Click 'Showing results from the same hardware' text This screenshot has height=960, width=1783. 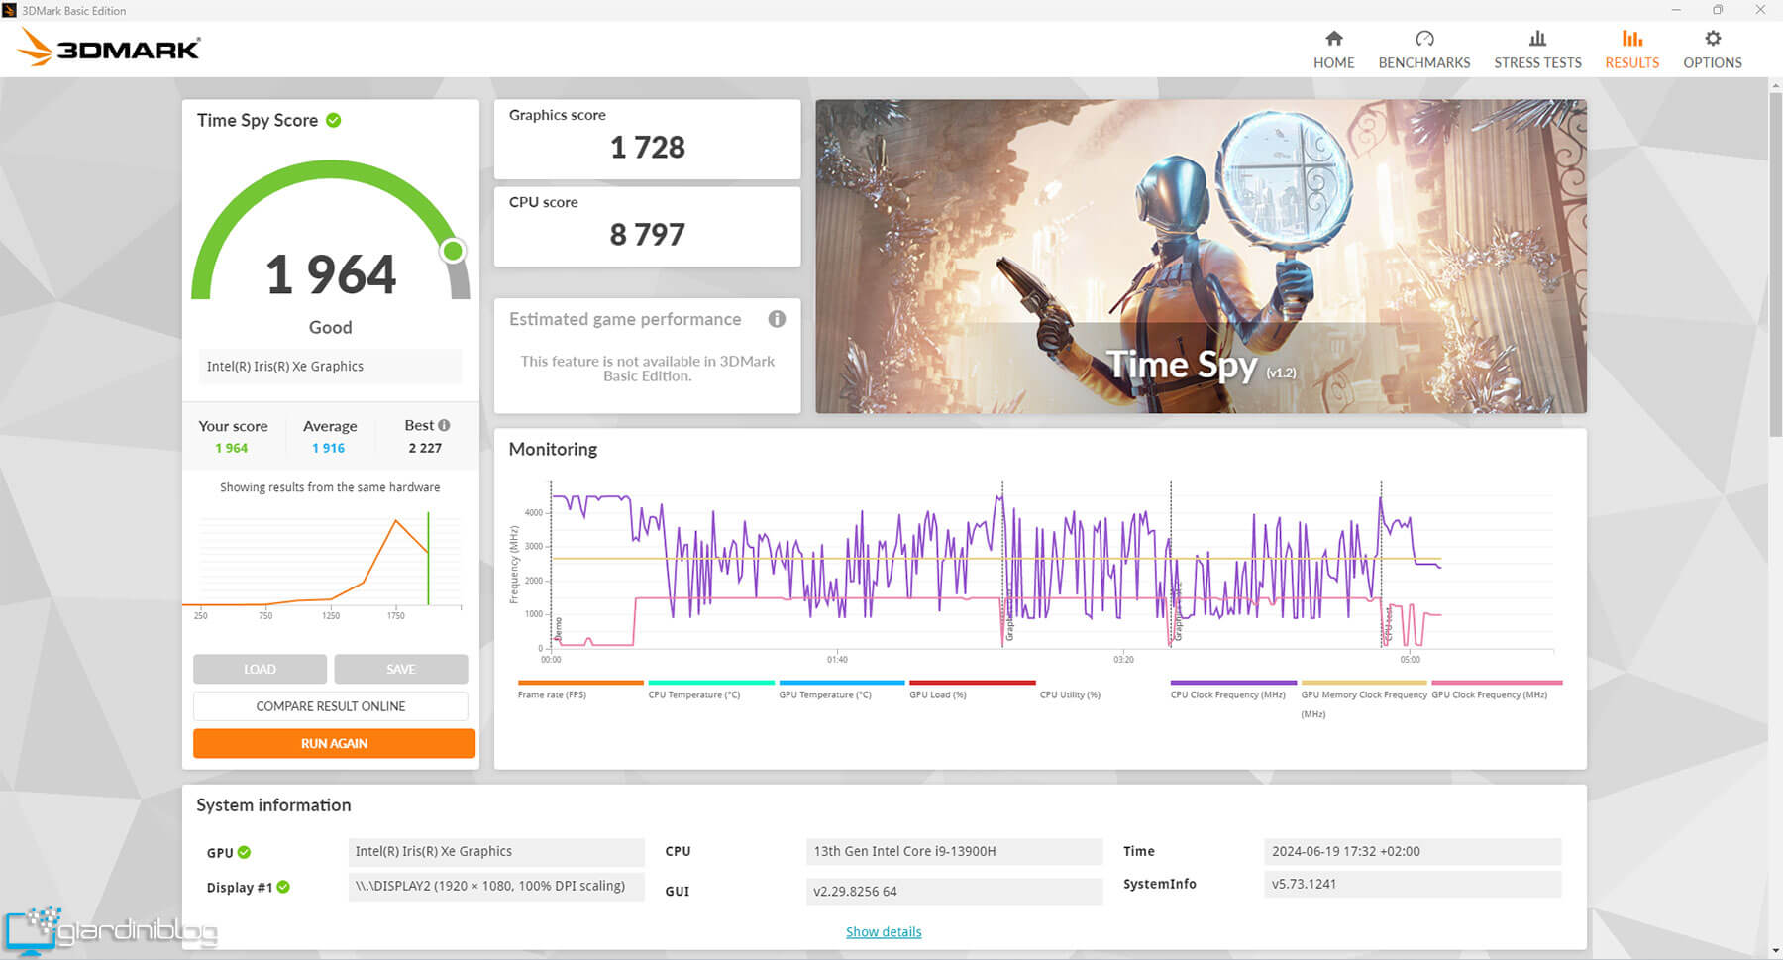click(x=330, y=487)
